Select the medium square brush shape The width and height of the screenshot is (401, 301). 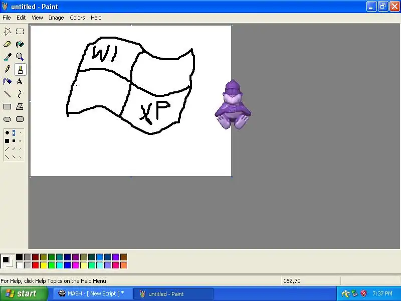tap(14, 141)
